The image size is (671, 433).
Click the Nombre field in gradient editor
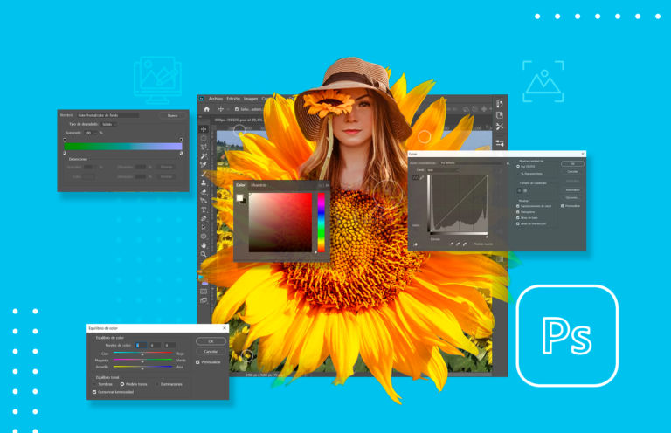108,114
